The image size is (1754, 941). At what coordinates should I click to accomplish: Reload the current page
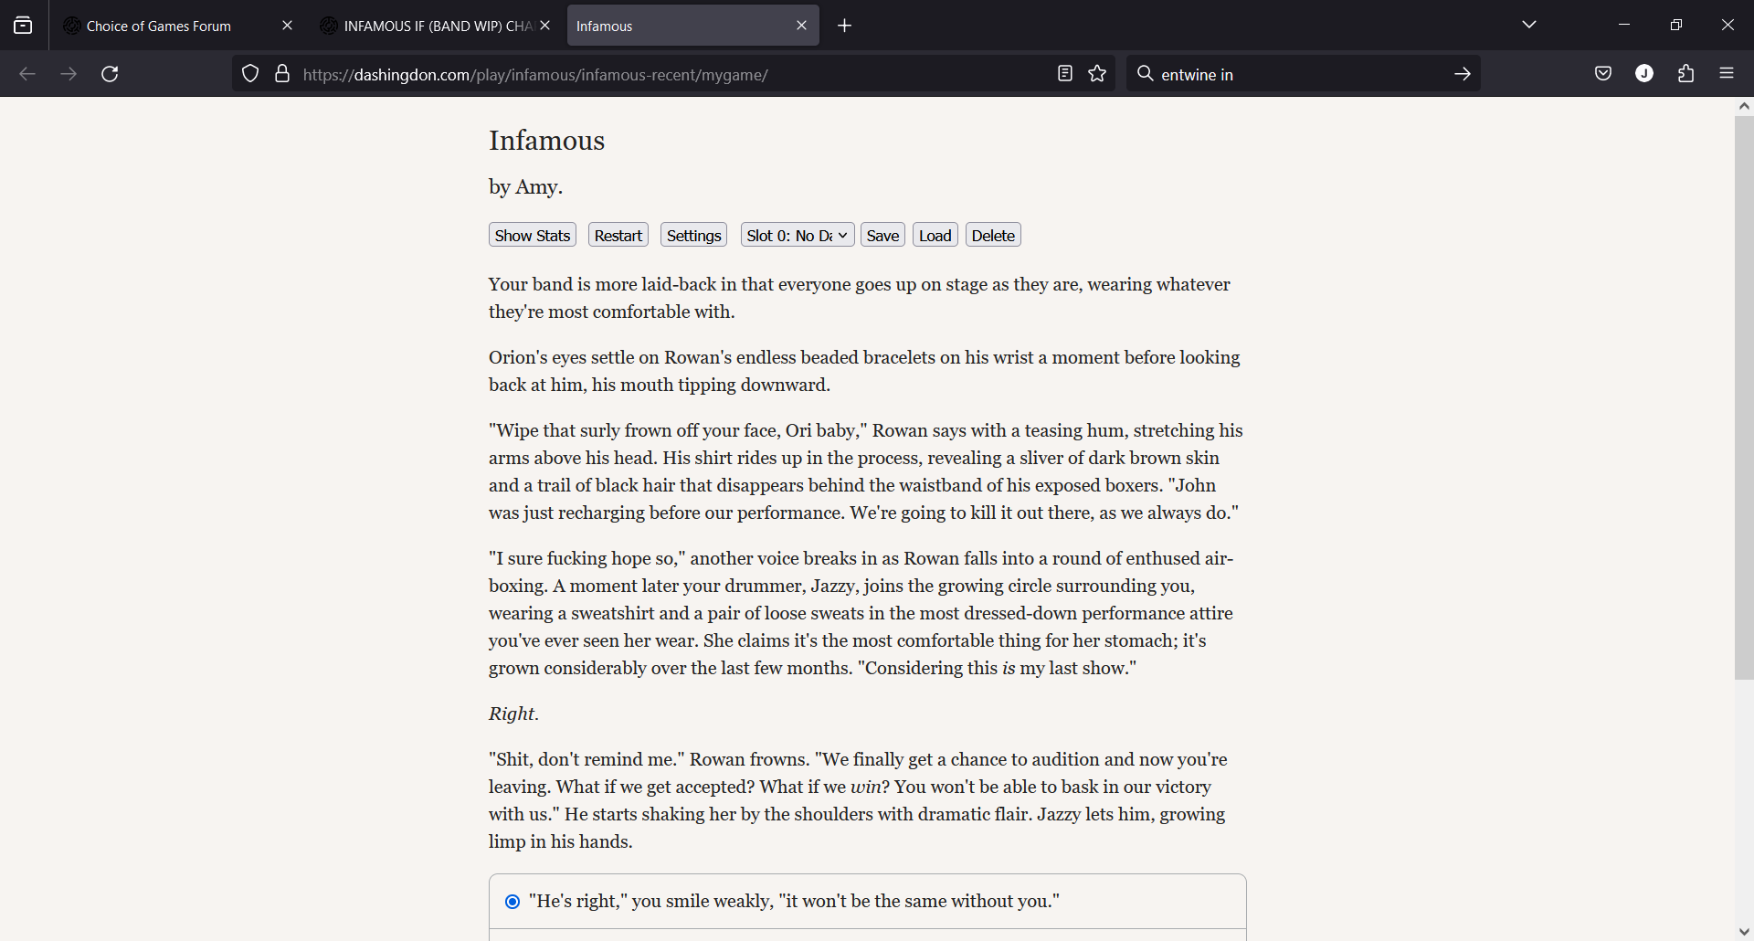click(x=110, y=74)
